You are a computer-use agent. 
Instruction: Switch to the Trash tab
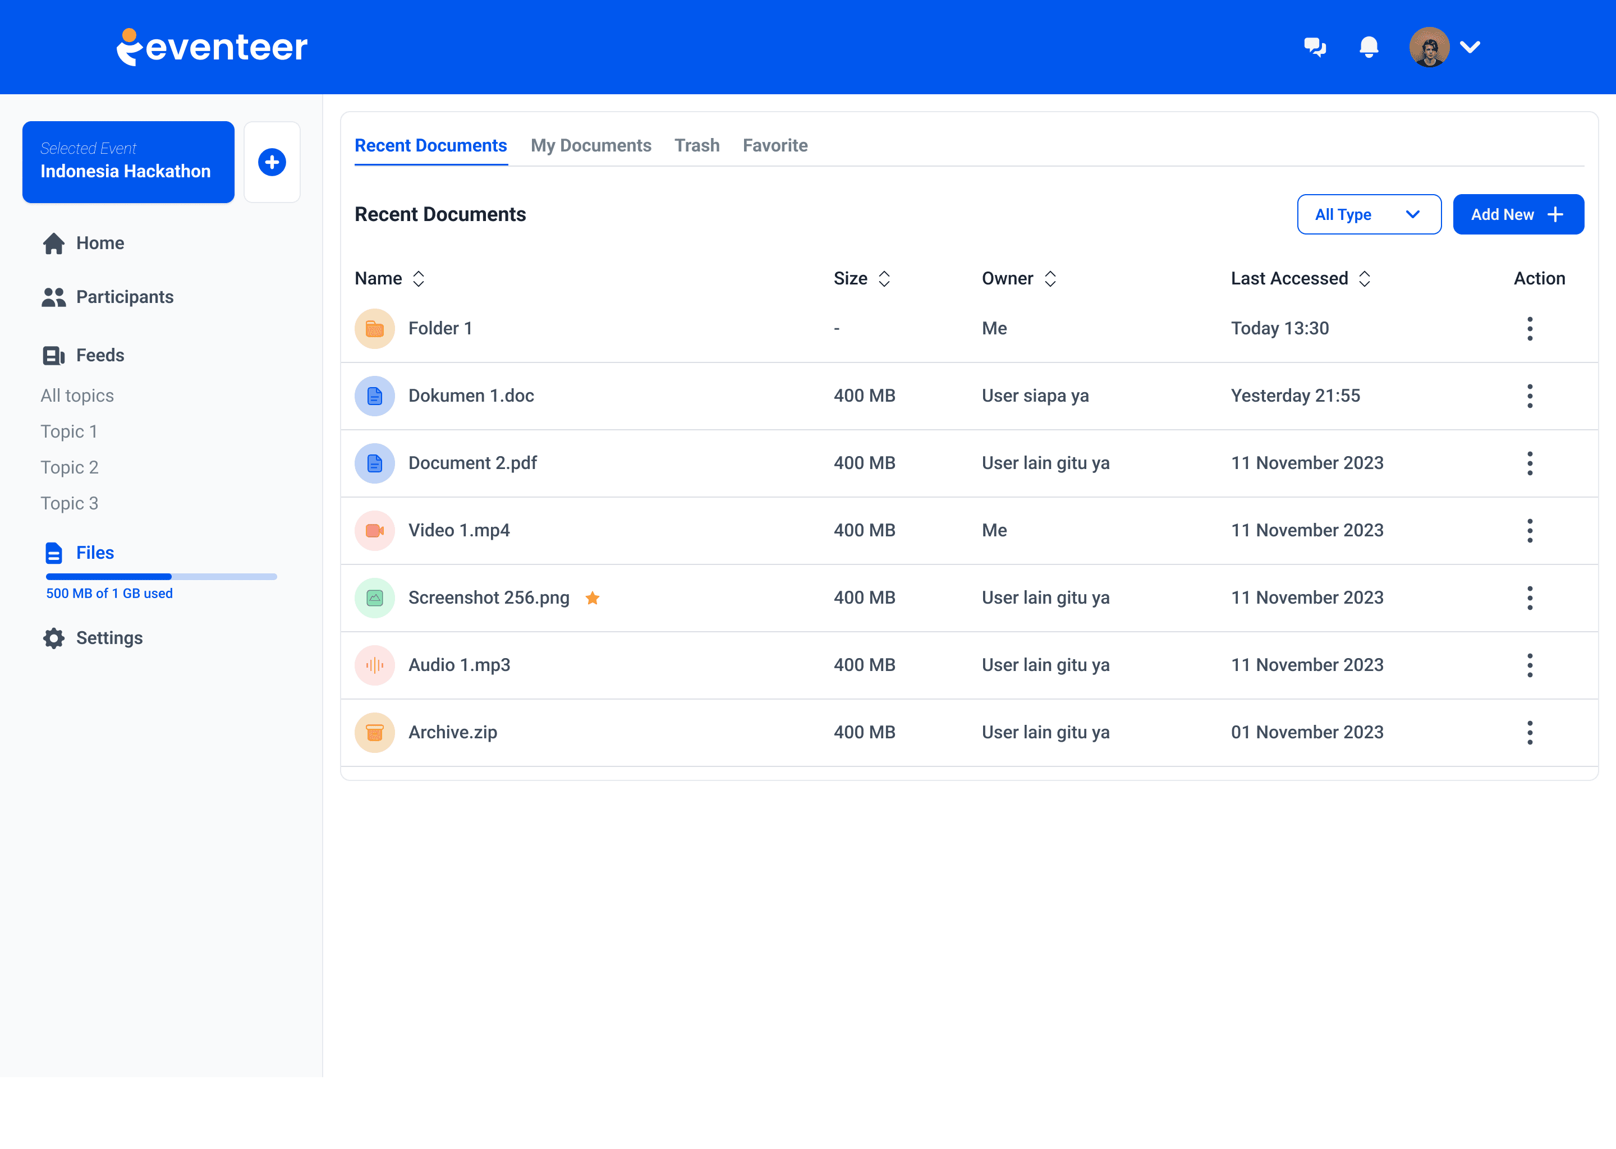click(696, 145)
